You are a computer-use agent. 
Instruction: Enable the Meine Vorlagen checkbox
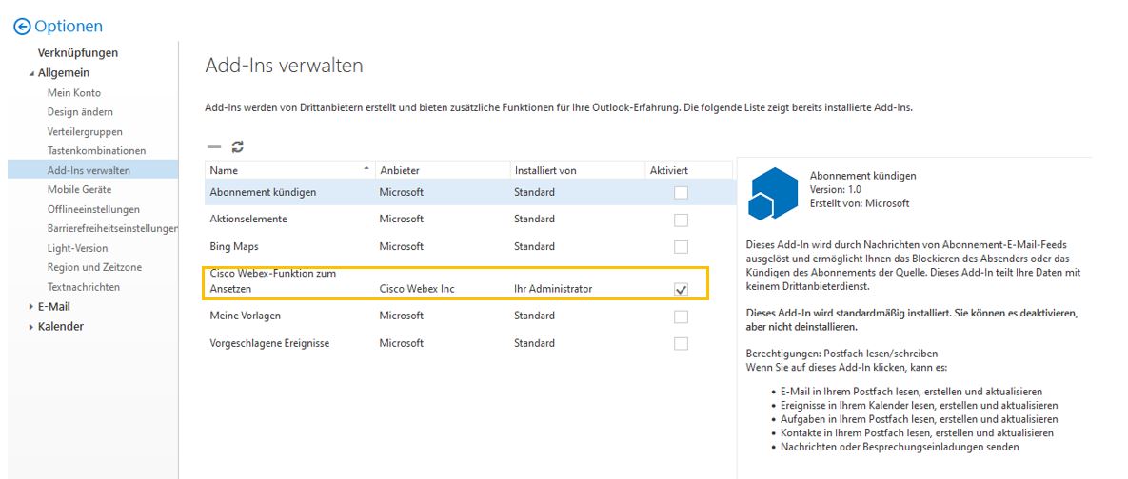(681, 316)
